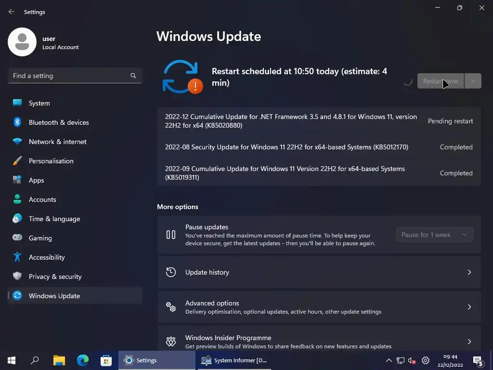Open taskbar Search

tap(35, 360)
